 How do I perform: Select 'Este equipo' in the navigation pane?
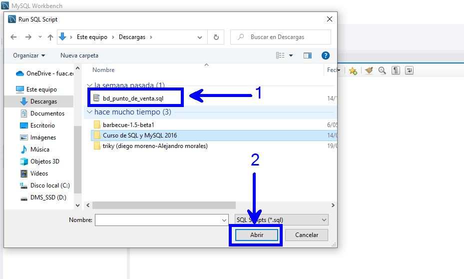click(36, 89)
